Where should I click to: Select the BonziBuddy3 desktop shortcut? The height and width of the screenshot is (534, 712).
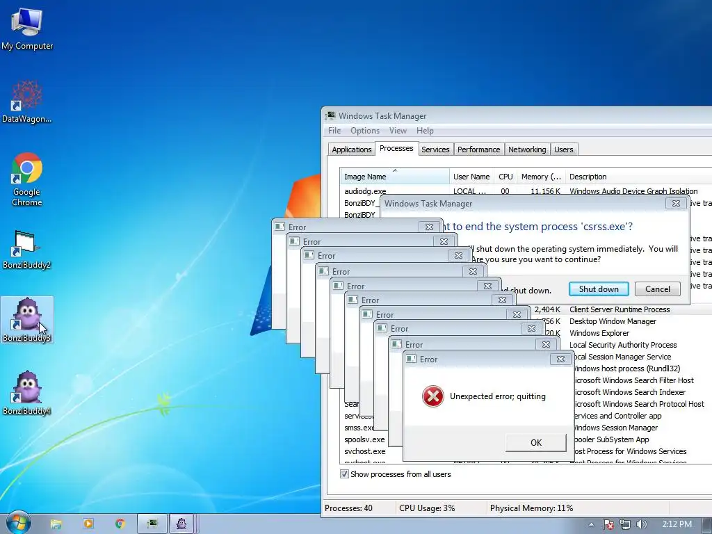pyautogui.click(x=27, y=320)
